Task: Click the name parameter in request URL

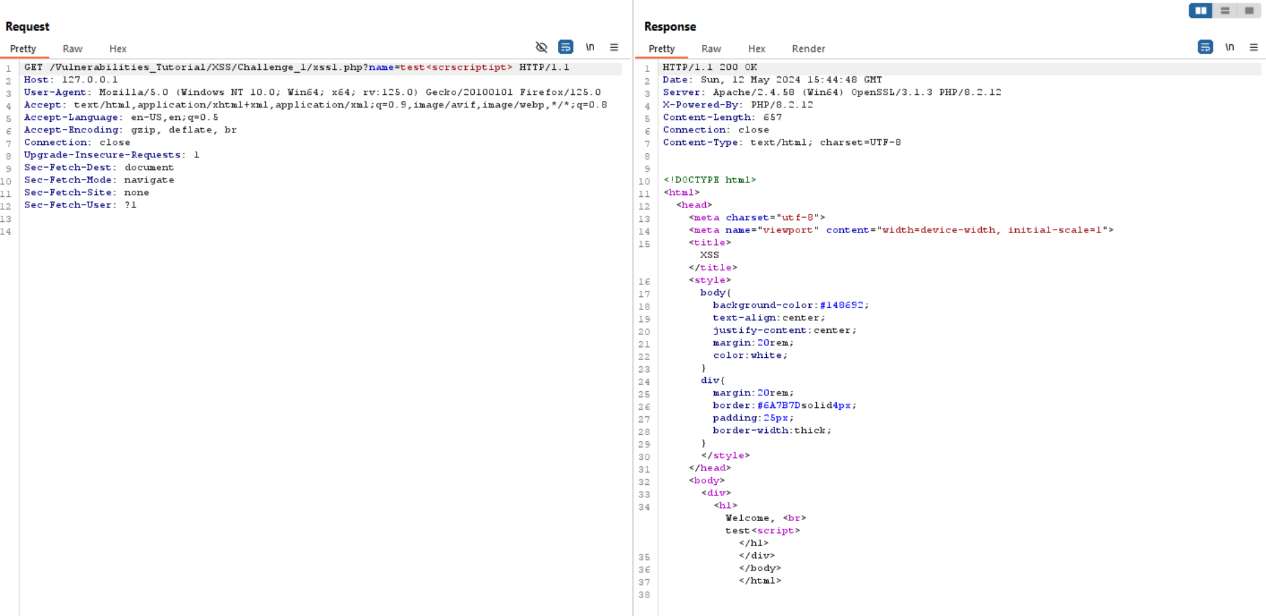Action: [x=381, y=67]
